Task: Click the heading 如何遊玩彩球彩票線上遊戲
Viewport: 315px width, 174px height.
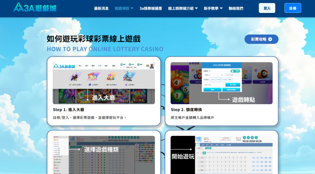Action: tap(94, 39)
